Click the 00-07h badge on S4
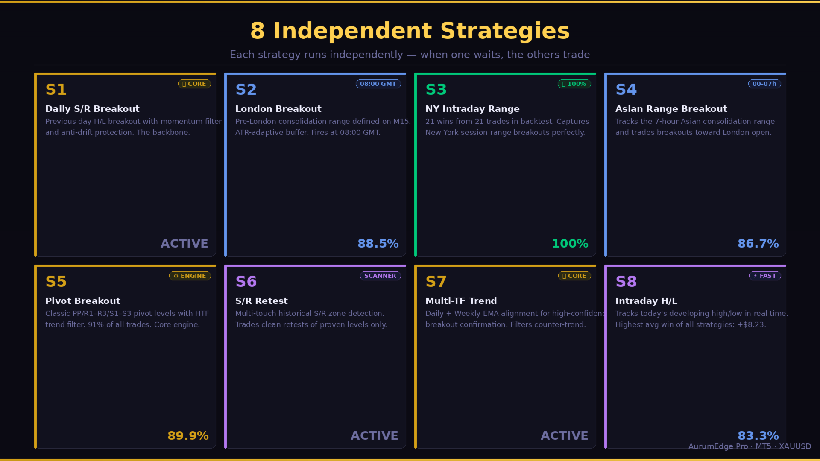 pyautogui.click(x=764, y=84)
